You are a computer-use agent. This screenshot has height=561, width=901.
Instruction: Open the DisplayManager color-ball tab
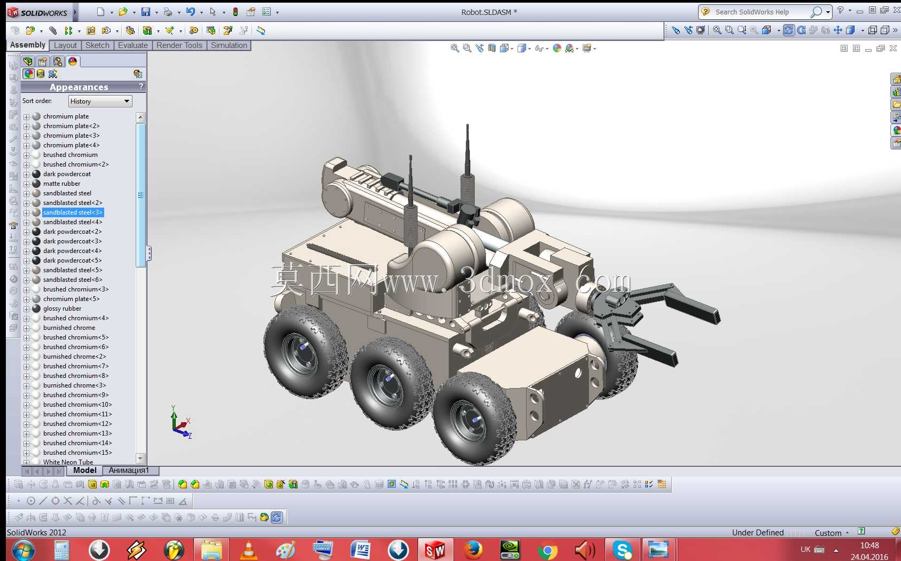point(73,61)
